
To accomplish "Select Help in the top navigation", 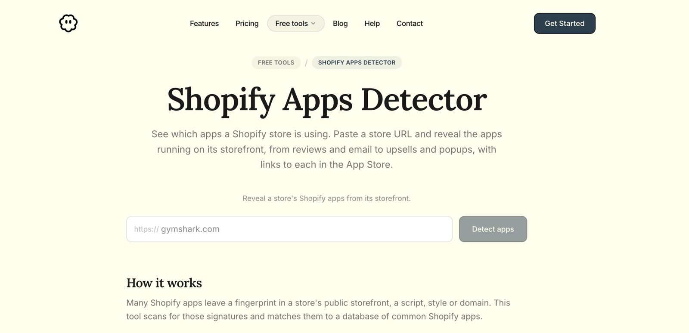I will tap(372, 24).
